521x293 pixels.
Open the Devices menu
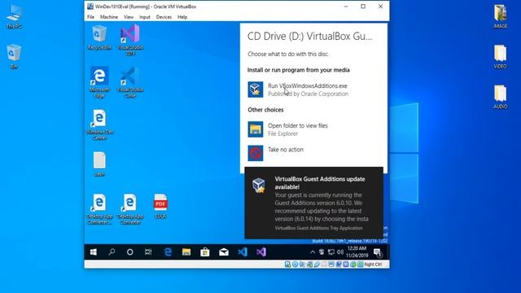164,17
